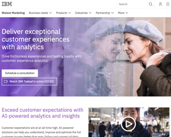Go to Watson Marketing home link

pos(13,13)
